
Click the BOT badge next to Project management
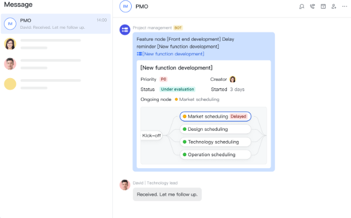178,28
